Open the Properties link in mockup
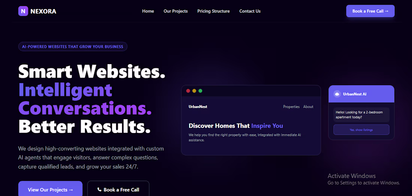Viewport: 412px width, 196px height. point(291,107)
